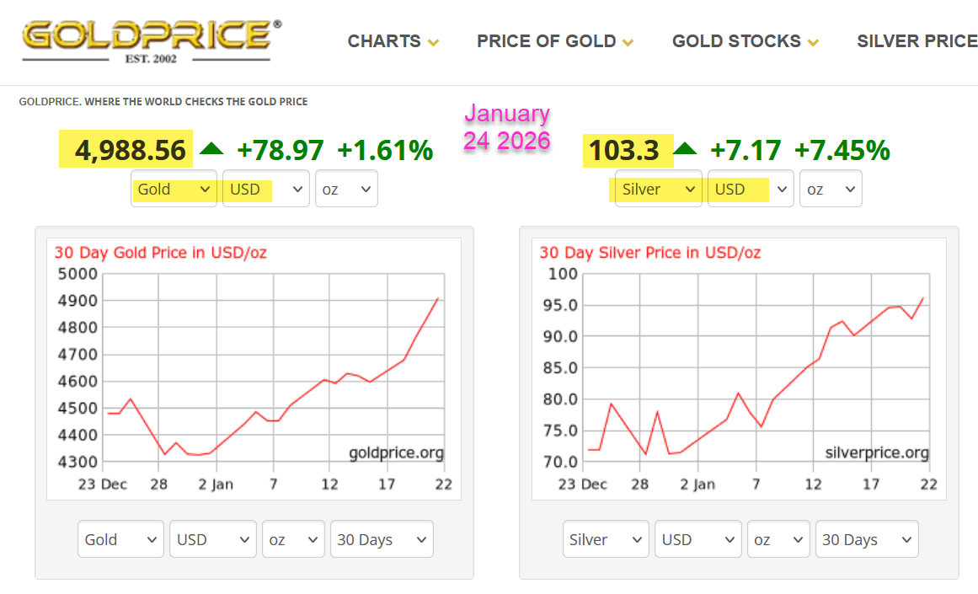Open the oz unit dropdown under the gold price
Viewport: 978px width, 594px height.
pos(345,188)
